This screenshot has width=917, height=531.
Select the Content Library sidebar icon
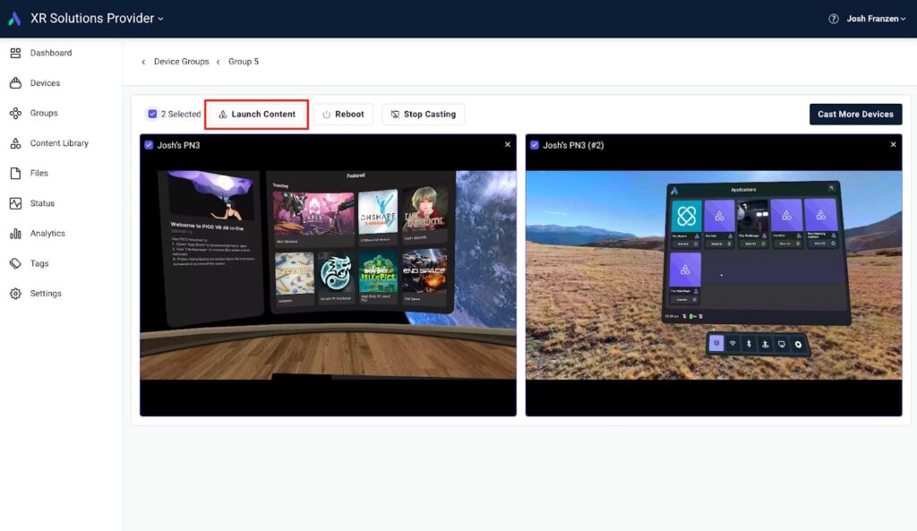tap(15, 142)
